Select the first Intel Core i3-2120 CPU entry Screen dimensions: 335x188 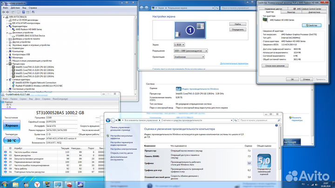tap(34, 67)
